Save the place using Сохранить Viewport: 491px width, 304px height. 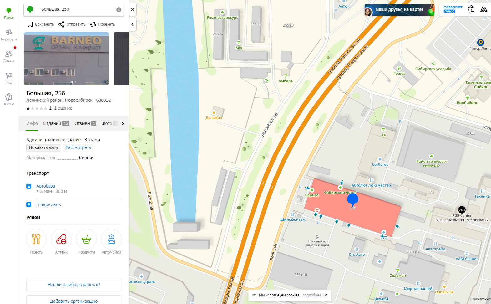tap(41, 24)
